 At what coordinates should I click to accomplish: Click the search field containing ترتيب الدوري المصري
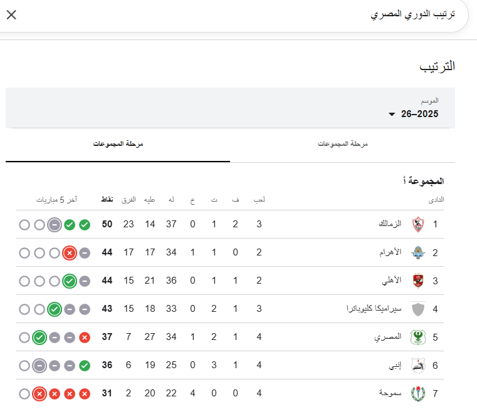(251, 14)
